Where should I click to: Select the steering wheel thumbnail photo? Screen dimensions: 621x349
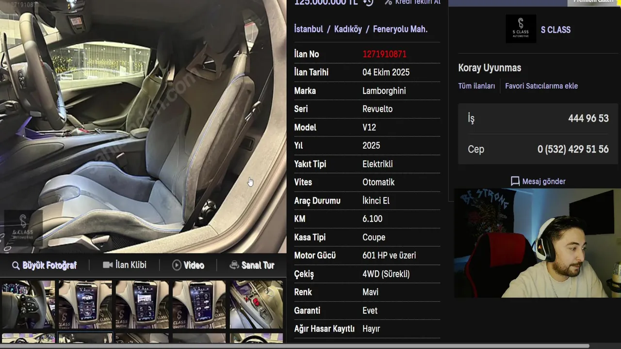[x=28, y=304]
